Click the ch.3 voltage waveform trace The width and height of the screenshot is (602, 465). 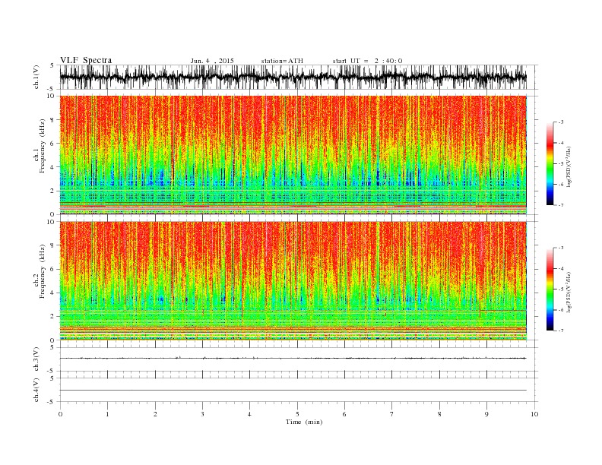click(x=293, y=359)
